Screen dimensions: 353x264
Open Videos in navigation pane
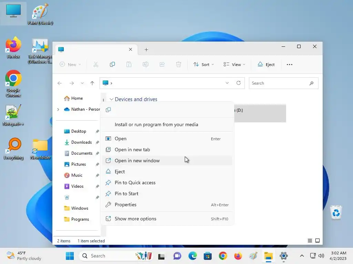(74, 186)
